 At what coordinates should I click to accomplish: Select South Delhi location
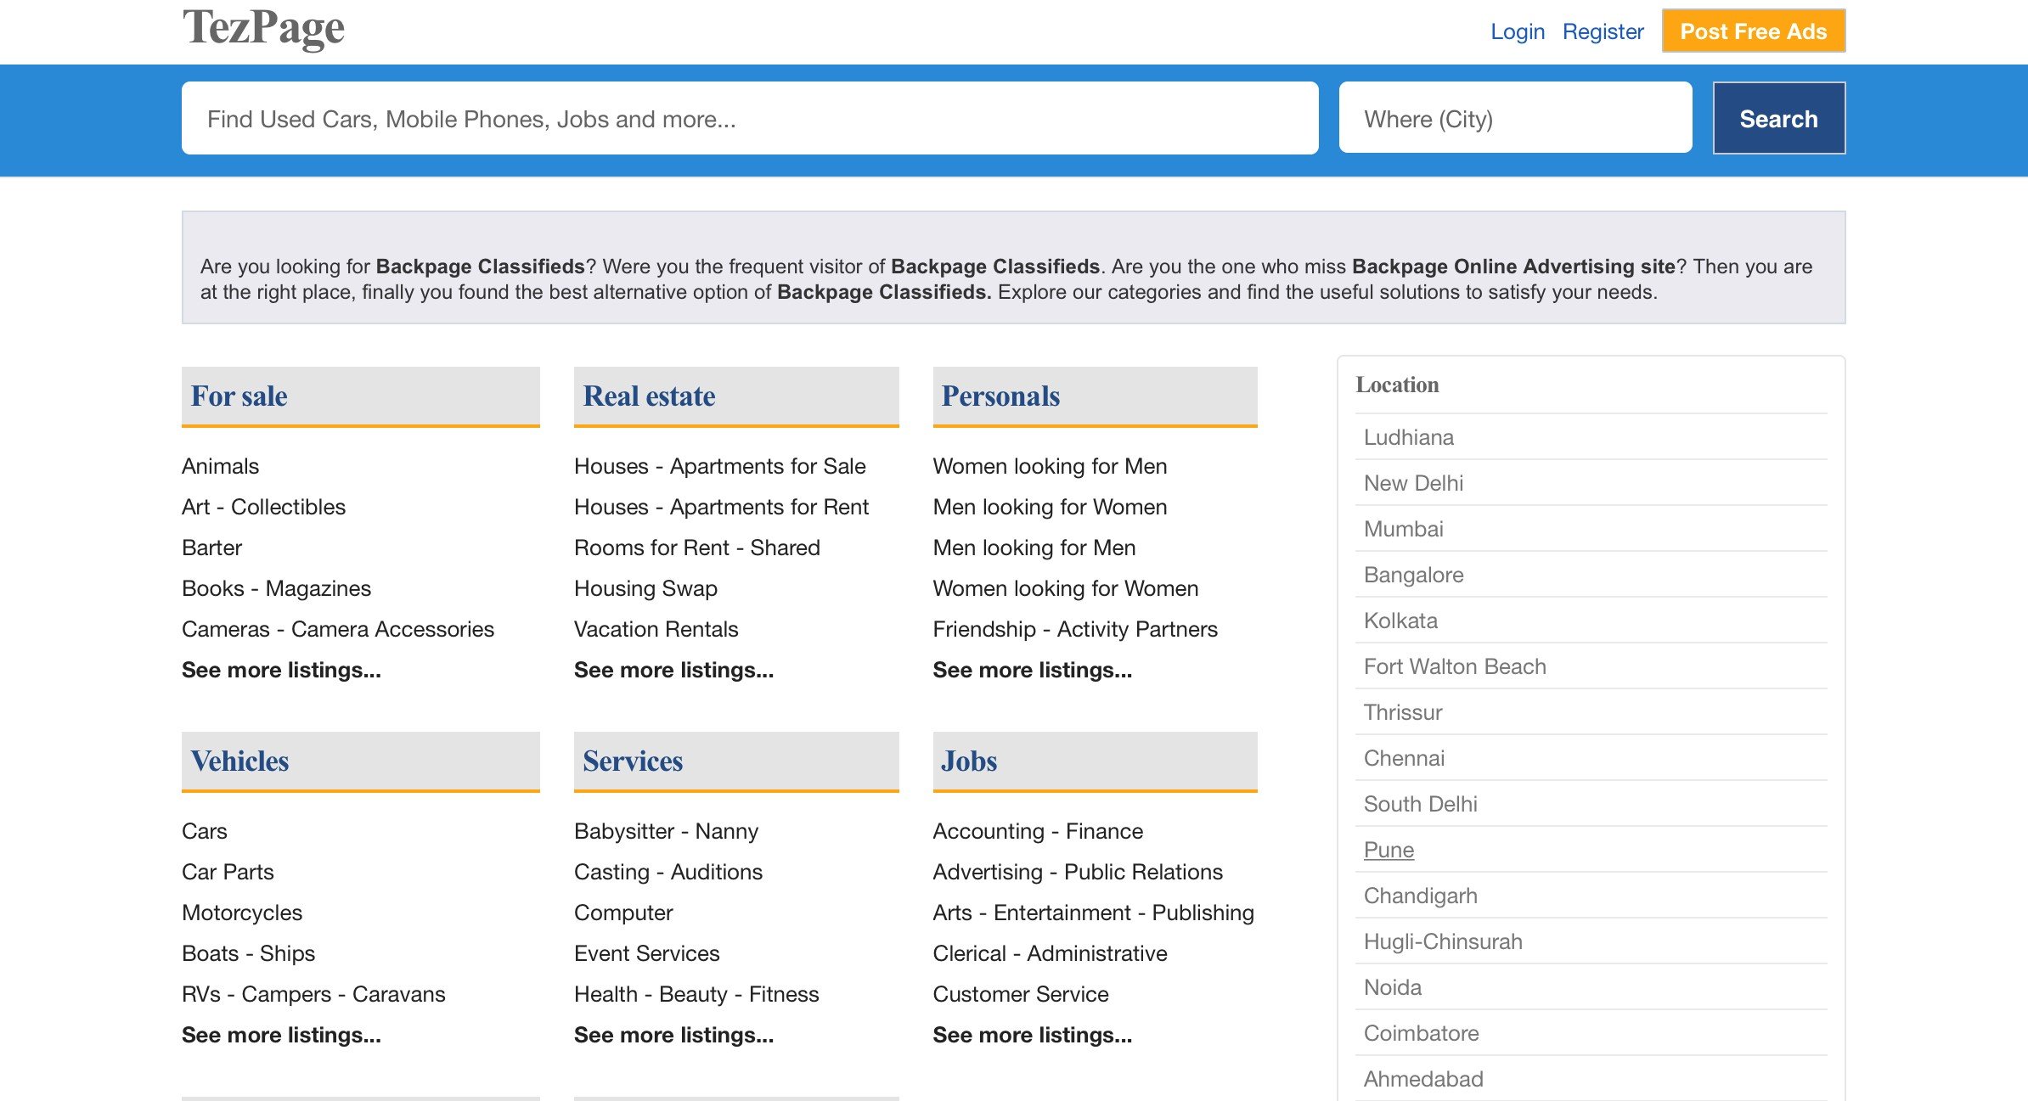click(1420, 803)
